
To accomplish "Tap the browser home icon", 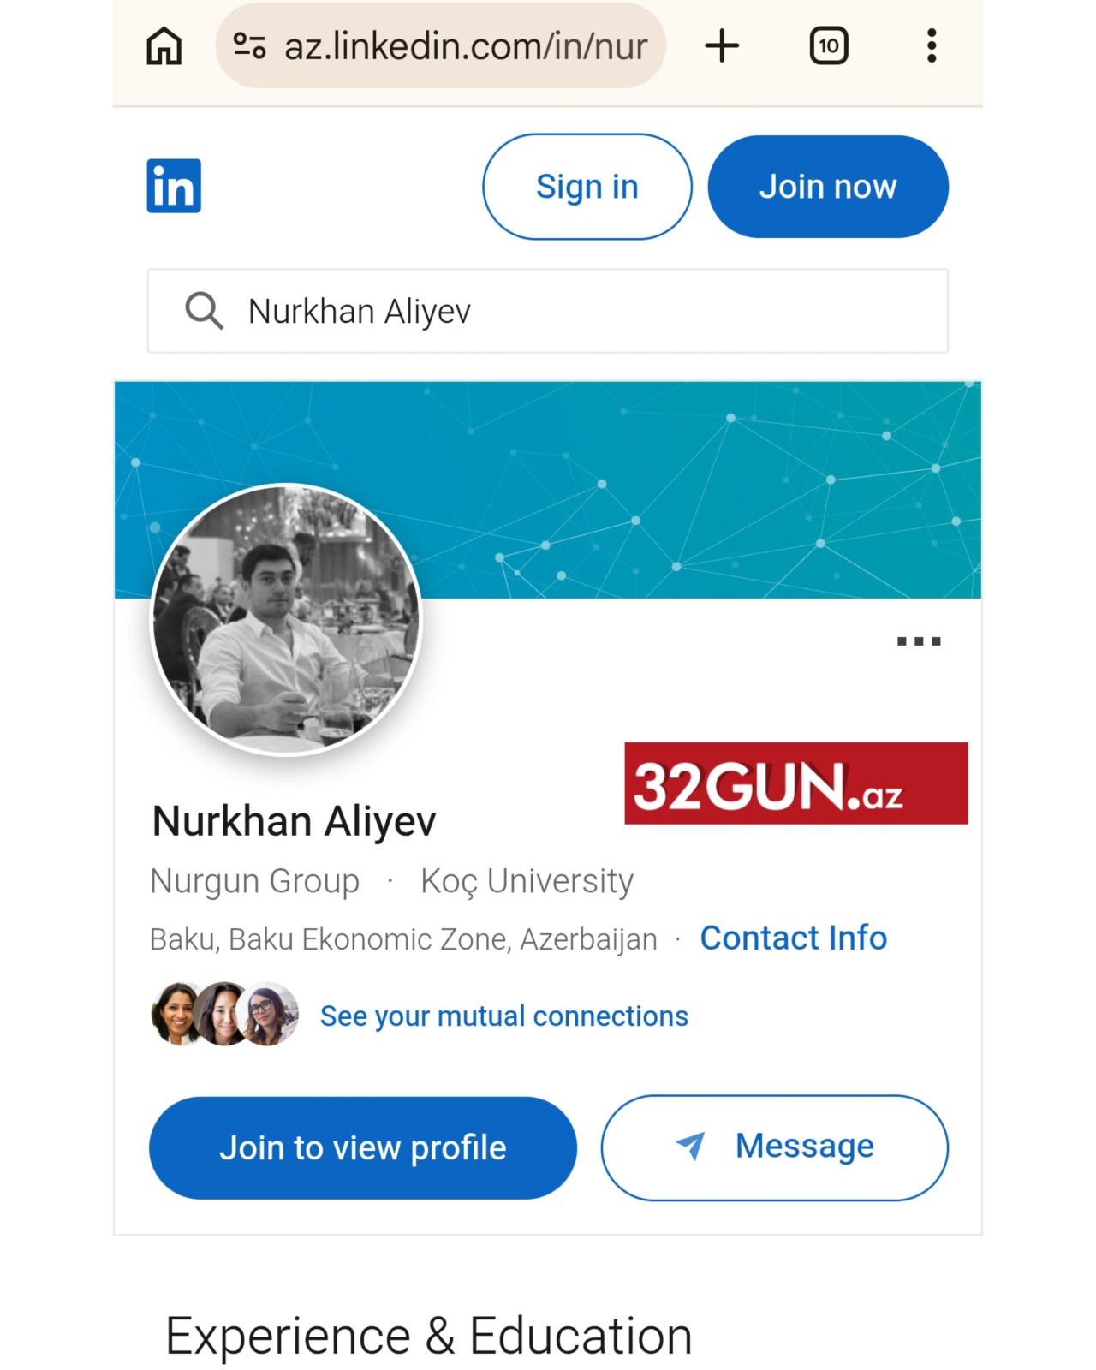I will [x=164, y=46].
